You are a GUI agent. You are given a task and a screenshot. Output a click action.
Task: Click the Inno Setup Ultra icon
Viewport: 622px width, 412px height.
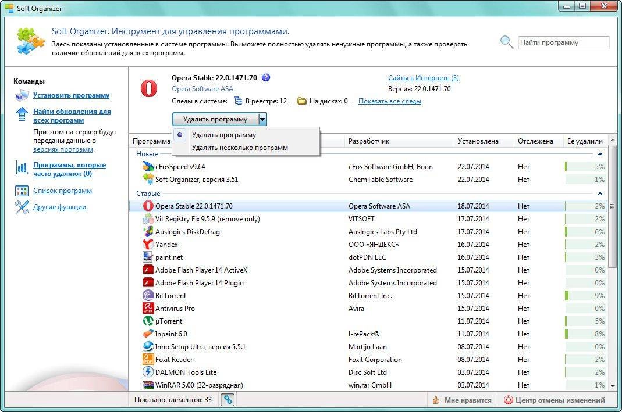(x=148, y=347)
